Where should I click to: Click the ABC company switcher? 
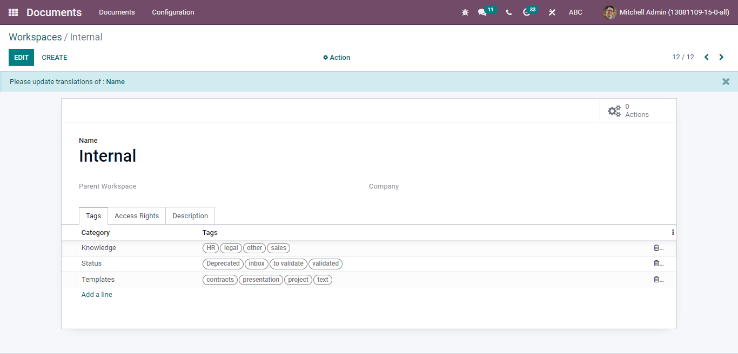coord(575,12)
